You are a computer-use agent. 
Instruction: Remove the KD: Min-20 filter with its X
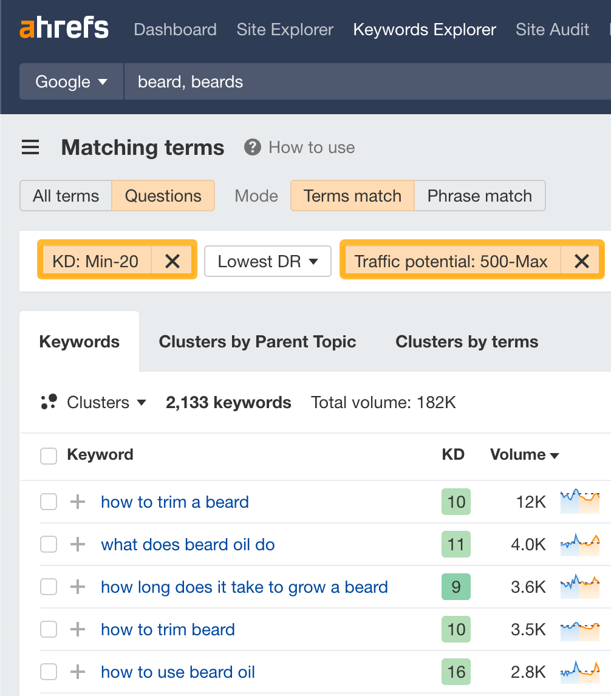(x=172, y=261)
